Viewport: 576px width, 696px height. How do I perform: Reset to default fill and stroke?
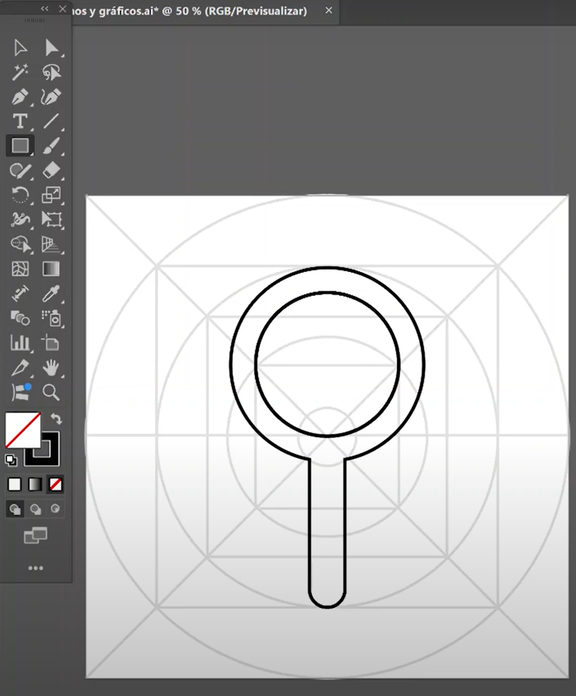point(11,460)
